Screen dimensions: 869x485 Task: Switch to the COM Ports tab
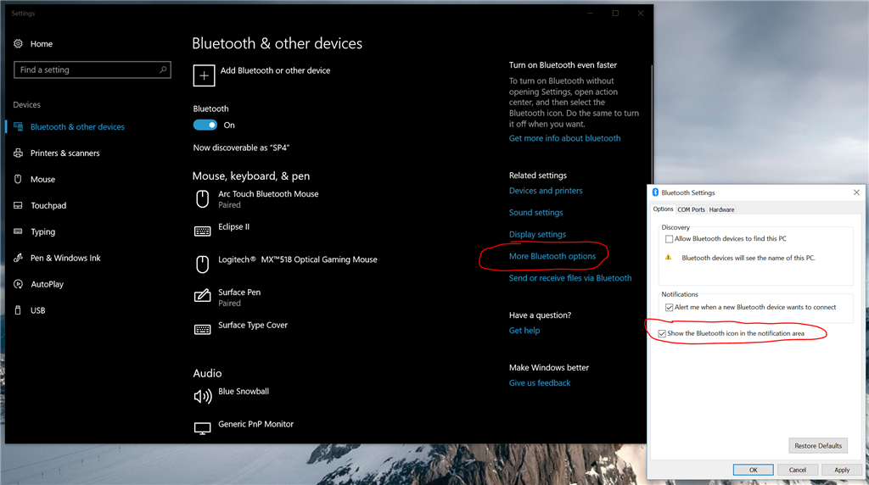[x=691, y=209]
